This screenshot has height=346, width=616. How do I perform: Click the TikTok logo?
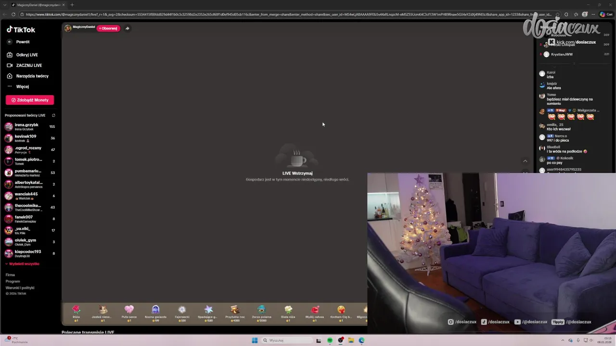click(x=21, y=29)
